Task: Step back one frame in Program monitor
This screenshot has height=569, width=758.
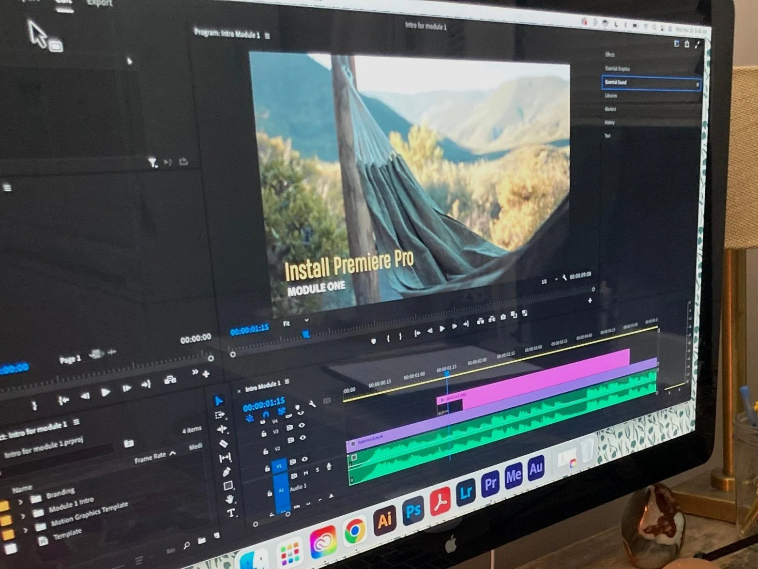Action: pyautogui.click(x=430, y=331)
